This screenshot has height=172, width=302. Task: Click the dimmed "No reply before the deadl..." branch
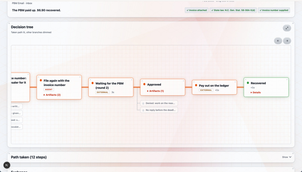(159, 110)
